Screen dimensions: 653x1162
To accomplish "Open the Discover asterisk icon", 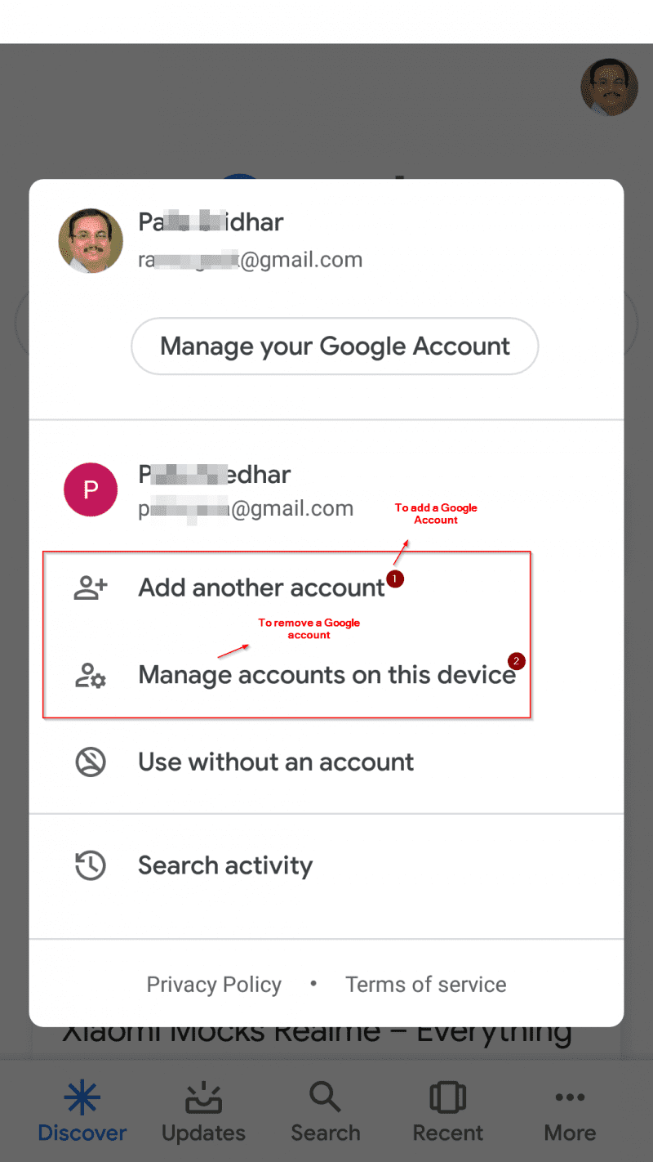I will pyautogui.click(x=82, y=1098).
